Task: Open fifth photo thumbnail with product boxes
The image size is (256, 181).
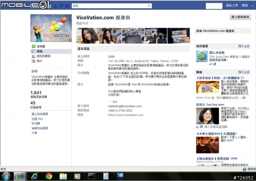Action: 179,36
